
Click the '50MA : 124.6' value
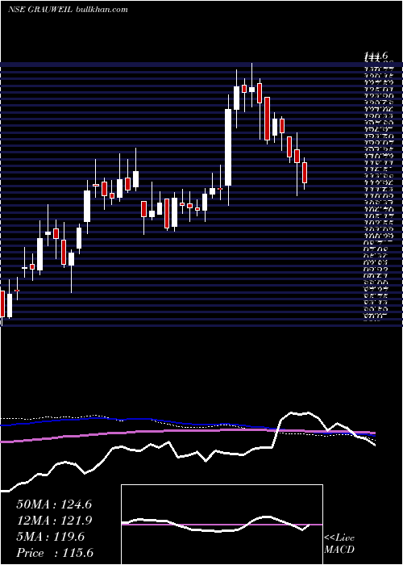click(x=54, y=504)
